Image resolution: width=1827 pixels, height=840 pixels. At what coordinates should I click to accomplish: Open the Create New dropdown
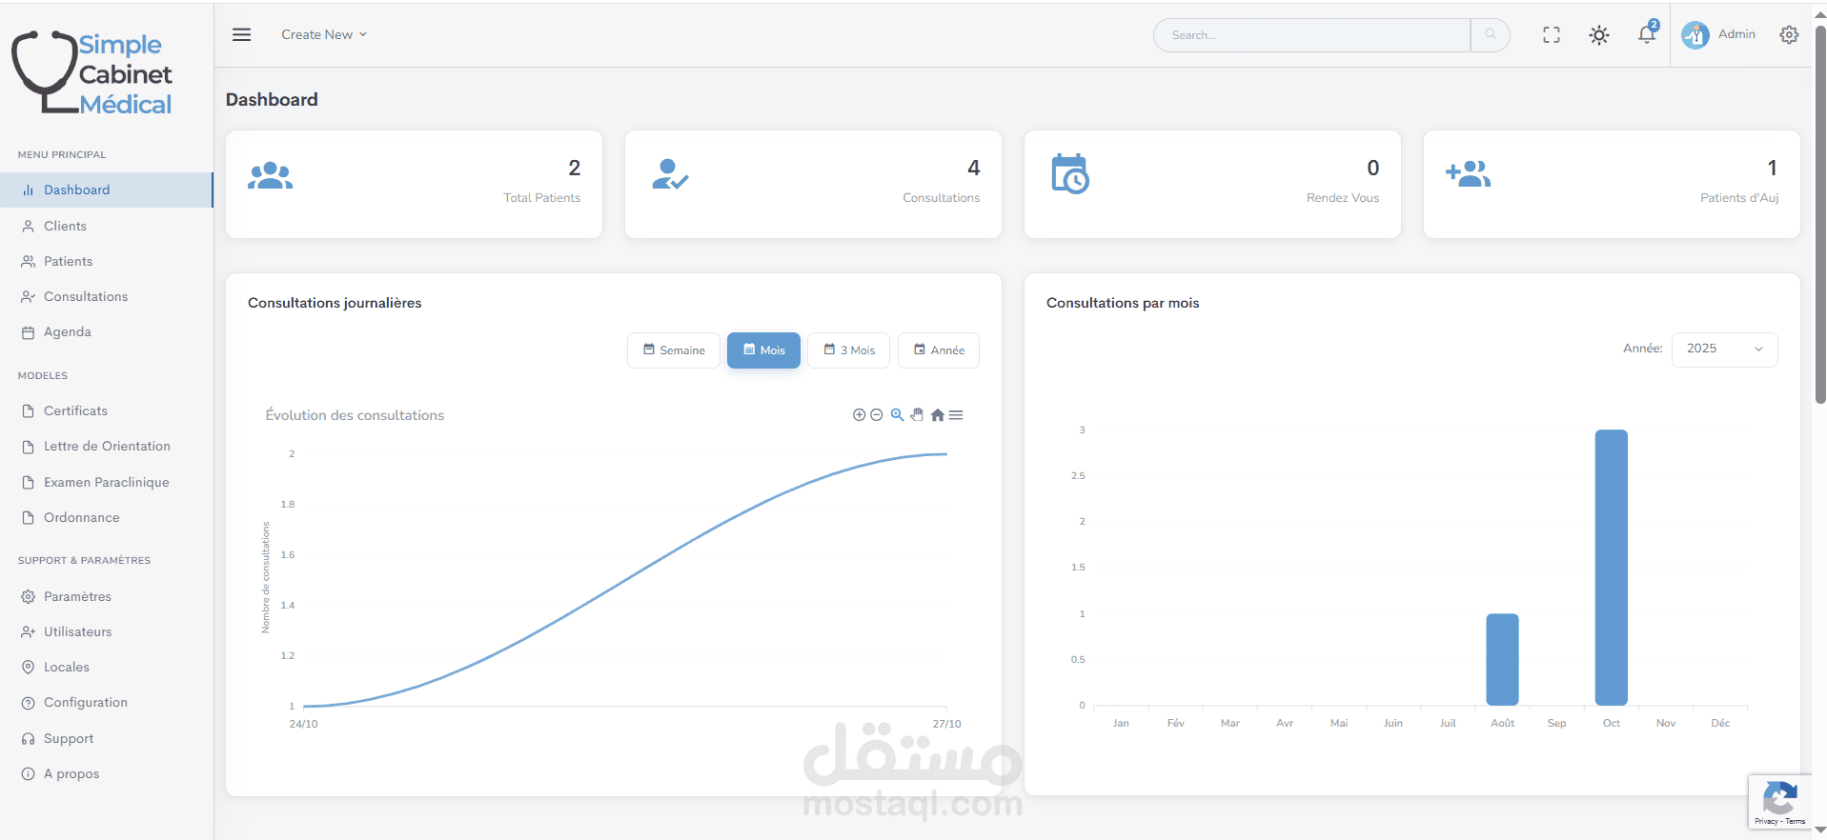(324, 34)
